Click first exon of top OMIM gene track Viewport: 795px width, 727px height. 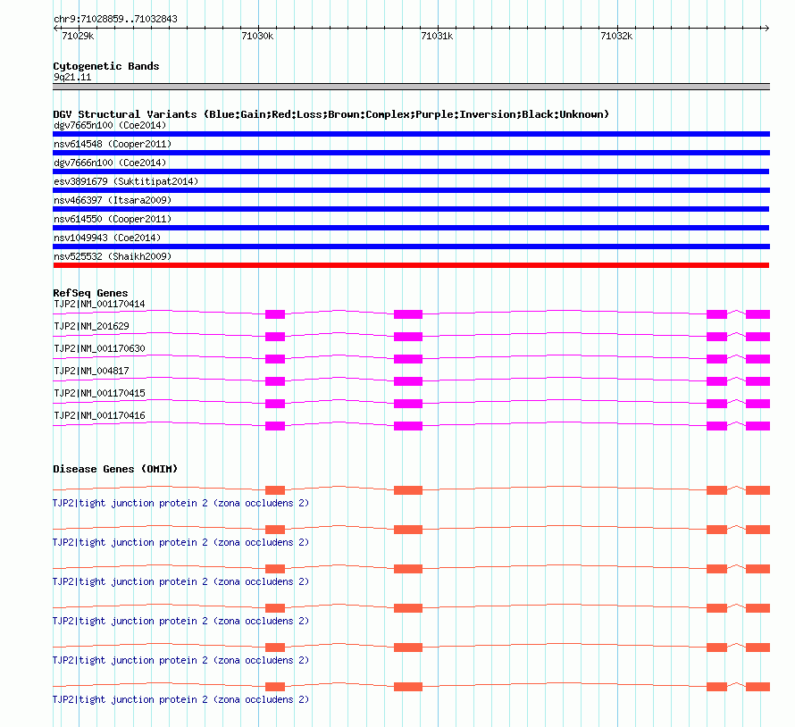[x=275, y=490]
